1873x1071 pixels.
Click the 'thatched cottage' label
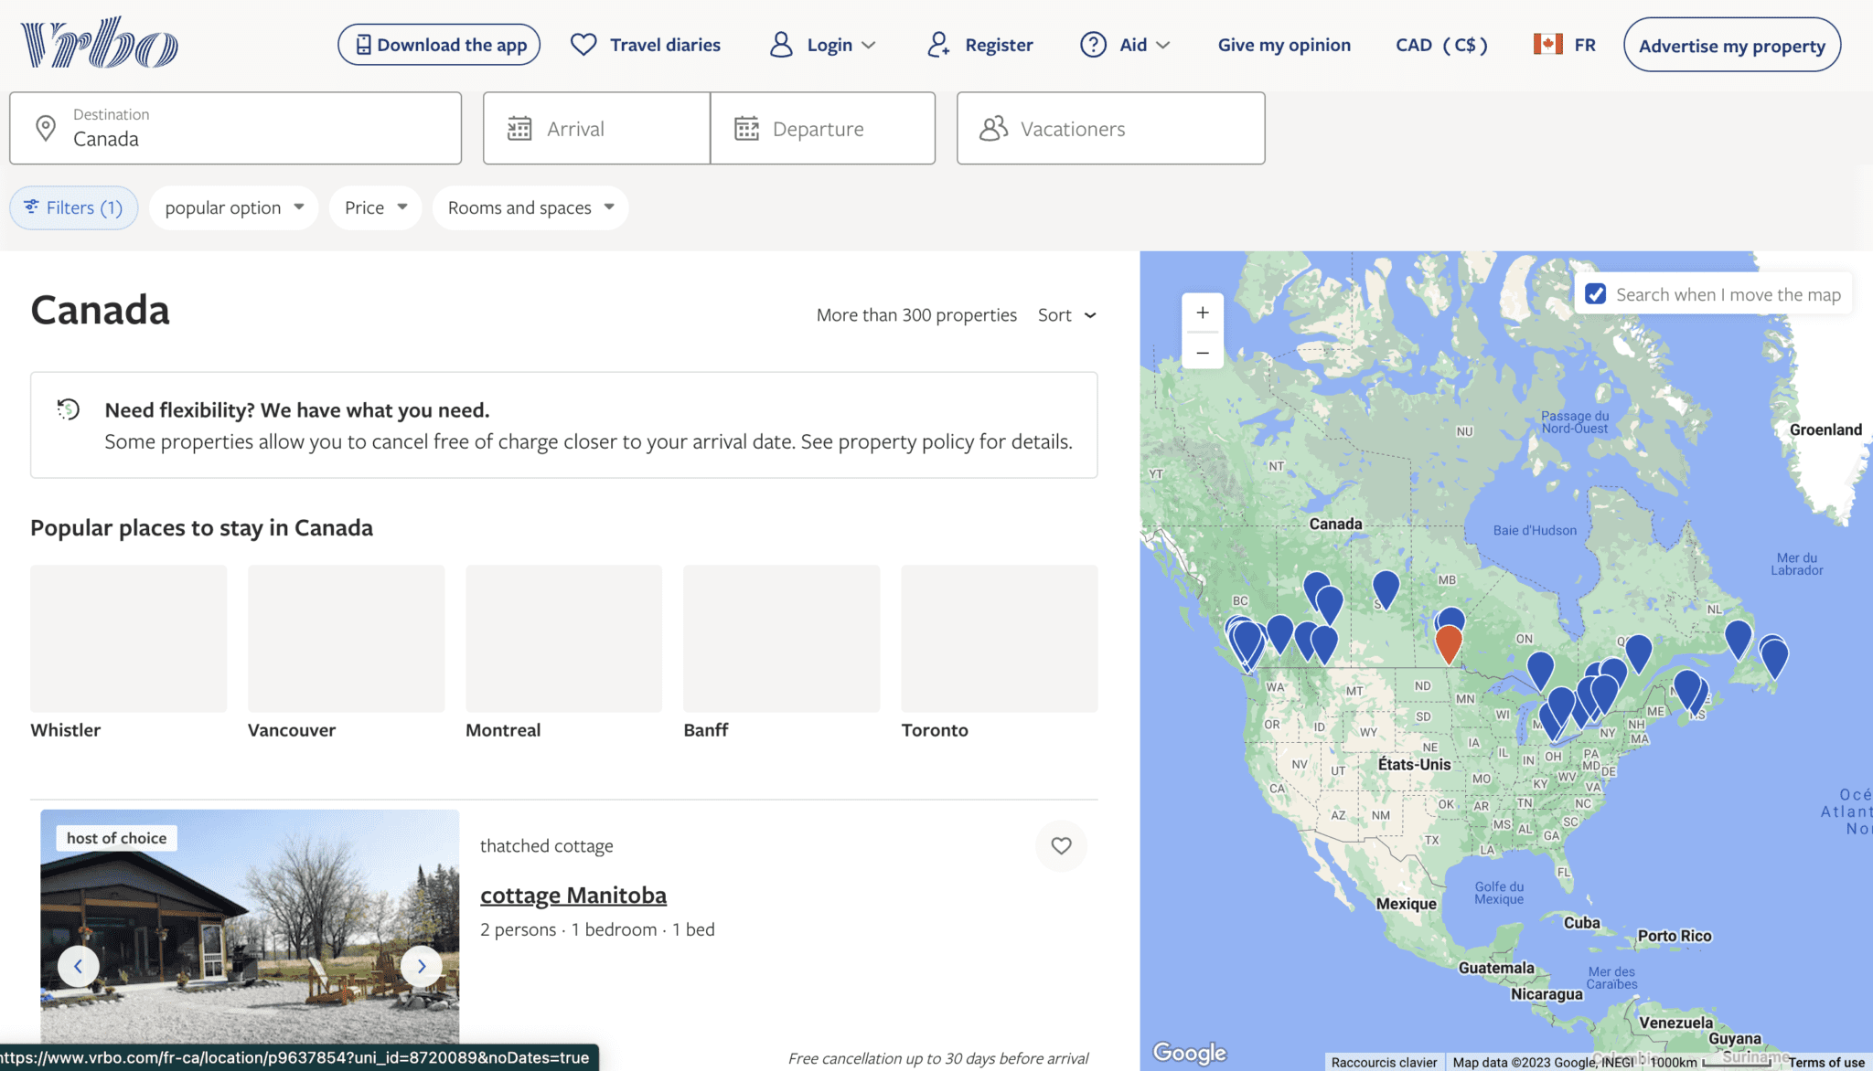(x=547, y=846)
